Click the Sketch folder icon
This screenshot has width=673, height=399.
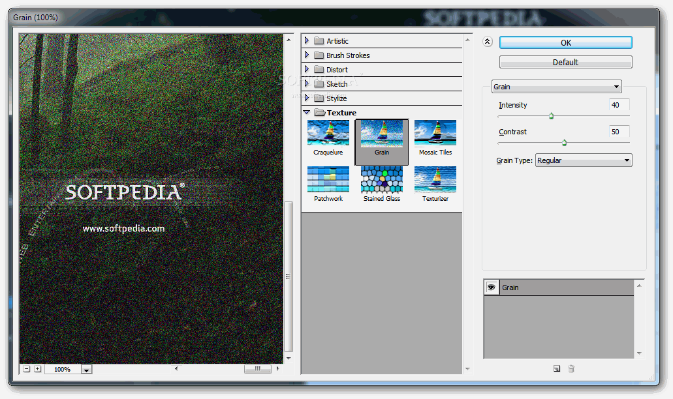[319, 83]
